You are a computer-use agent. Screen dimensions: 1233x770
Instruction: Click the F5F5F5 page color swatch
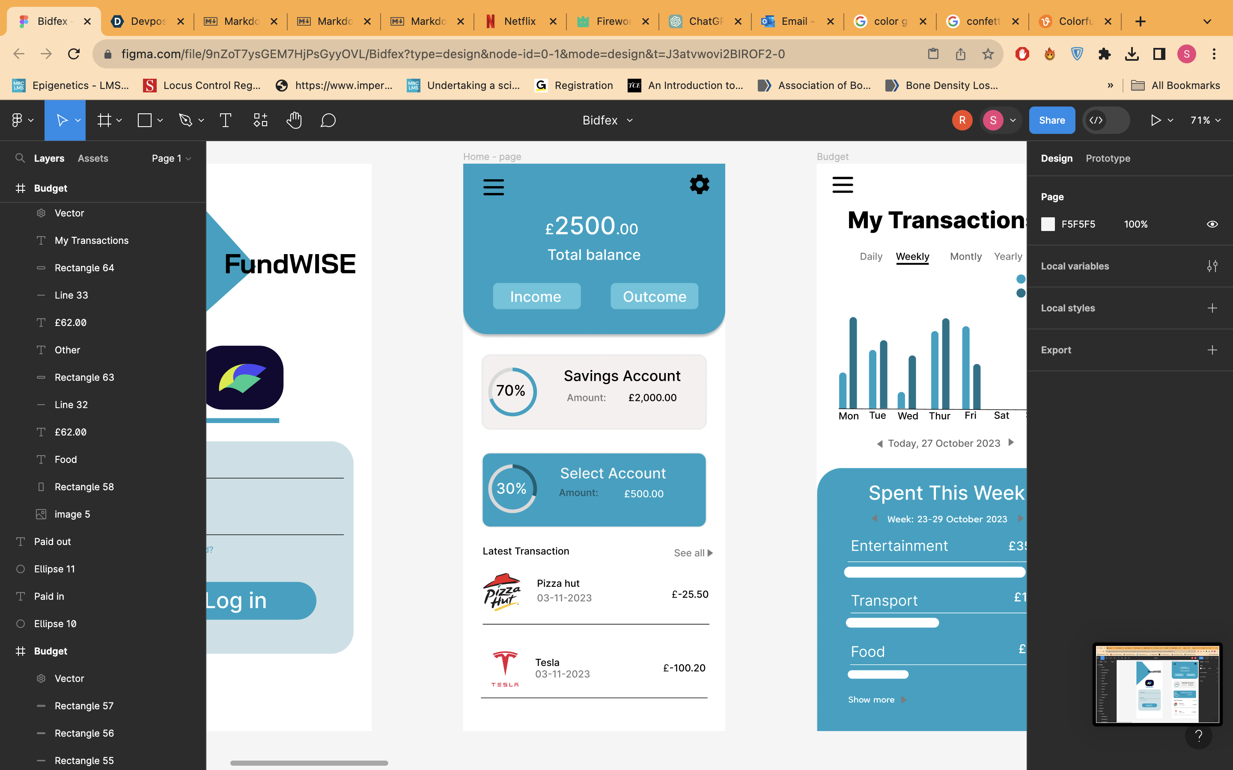[x=1048, y=224]
